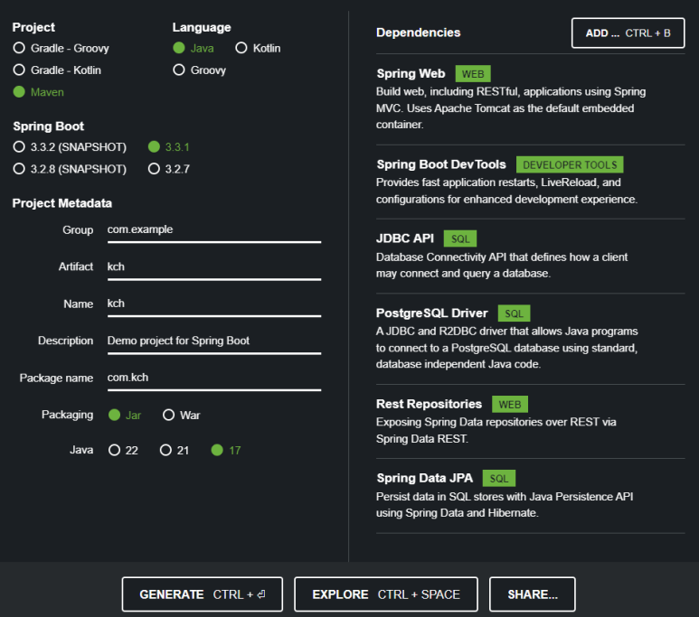Click the Spring Data JPA description text
The image size is (699, 617).
pos(505,505)
